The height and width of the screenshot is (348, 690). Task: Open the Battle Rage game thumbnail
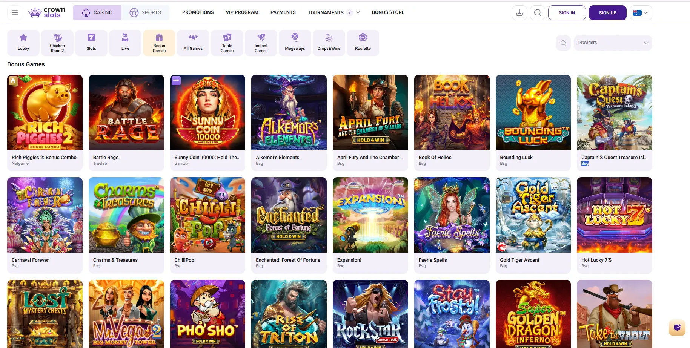[x=126, y=112]
